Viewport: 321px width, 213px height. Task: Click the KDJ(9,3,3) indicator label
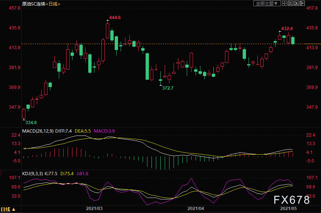pyautogui.click(x=33, y=174)
